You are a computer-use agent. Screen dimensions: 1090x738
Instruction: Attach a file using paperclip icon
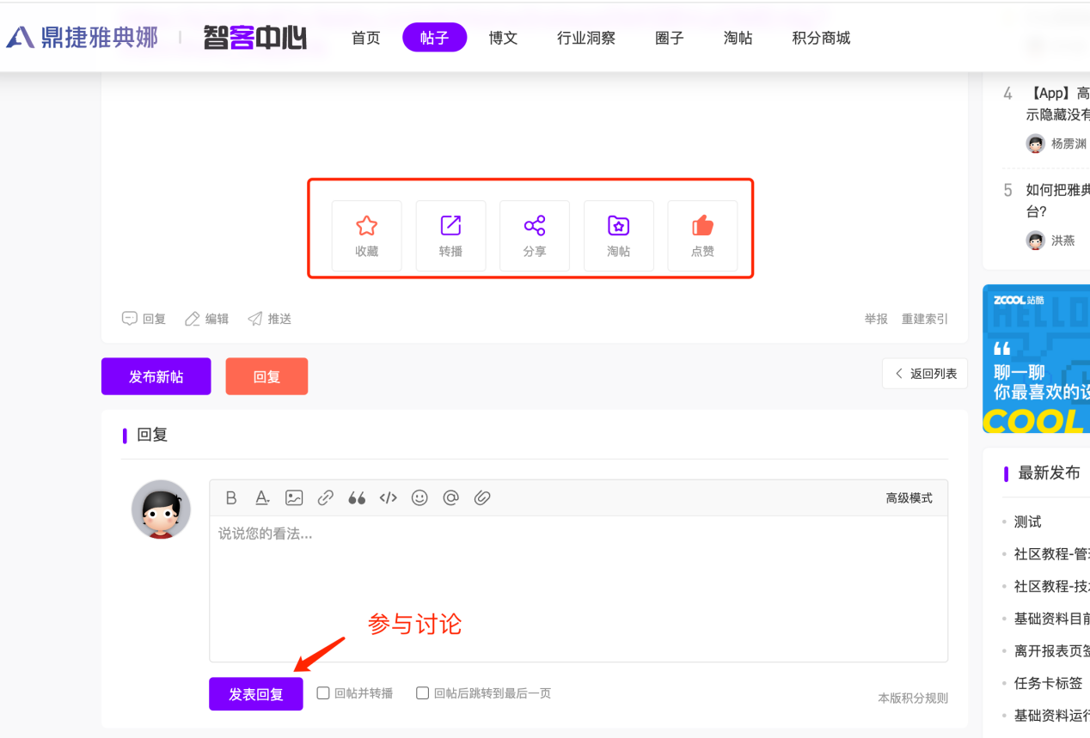tap(482, 498)
